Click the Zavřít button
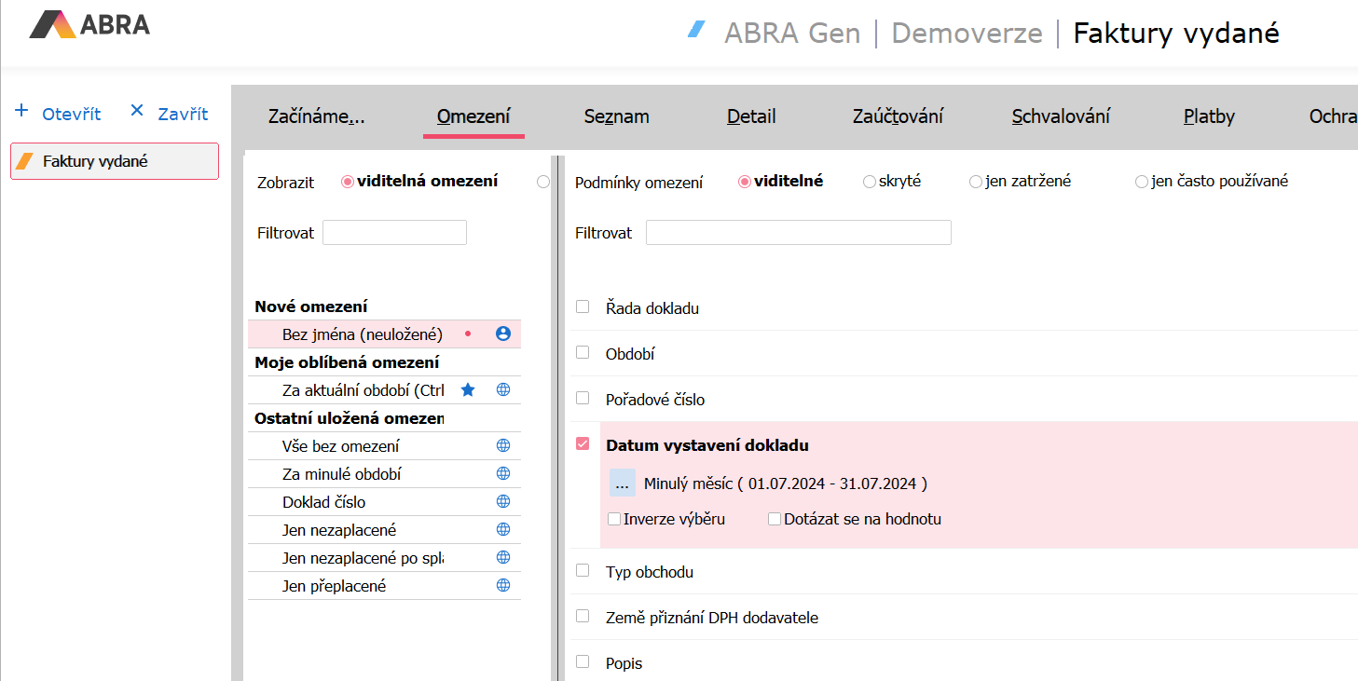1358x681 pixels. tap(169, 114)
